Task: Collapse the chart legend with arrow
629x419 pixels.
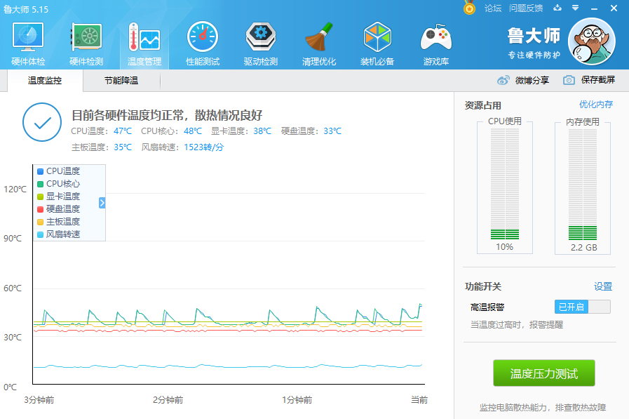Action: (x=102, y=203)
